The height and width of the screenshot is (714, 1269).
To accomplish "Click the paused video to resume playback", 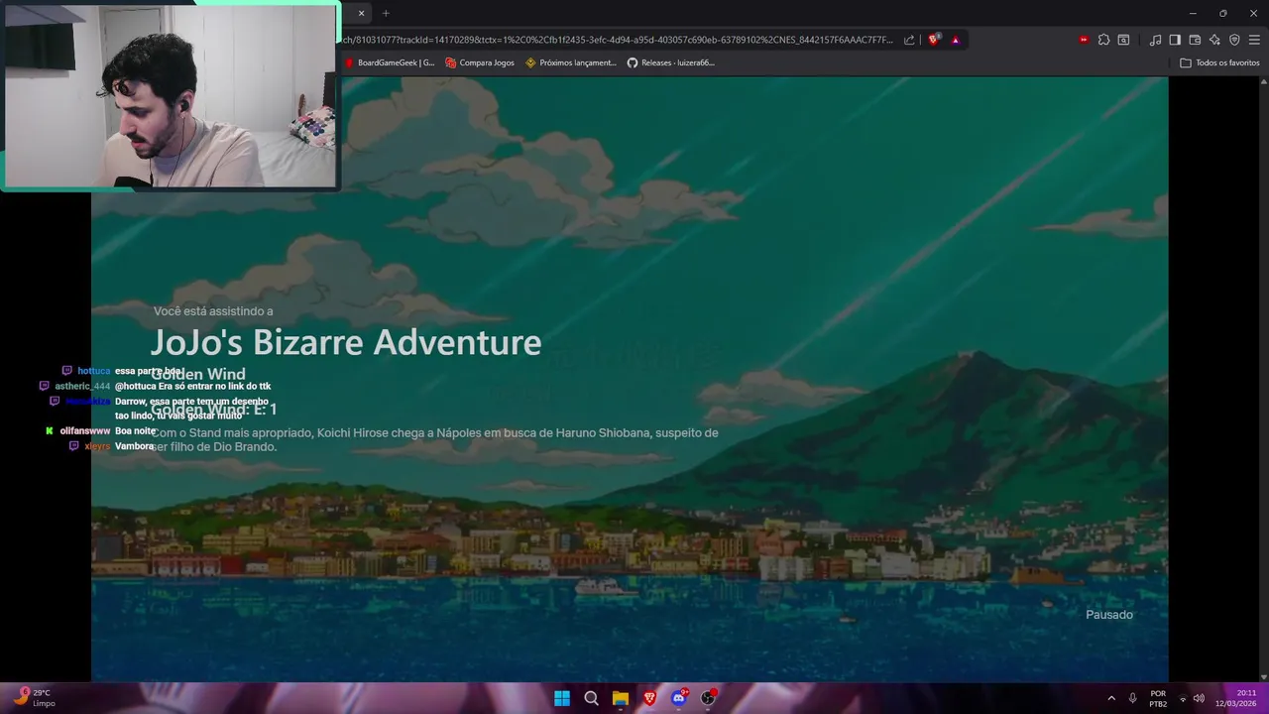I will [630, 380].
